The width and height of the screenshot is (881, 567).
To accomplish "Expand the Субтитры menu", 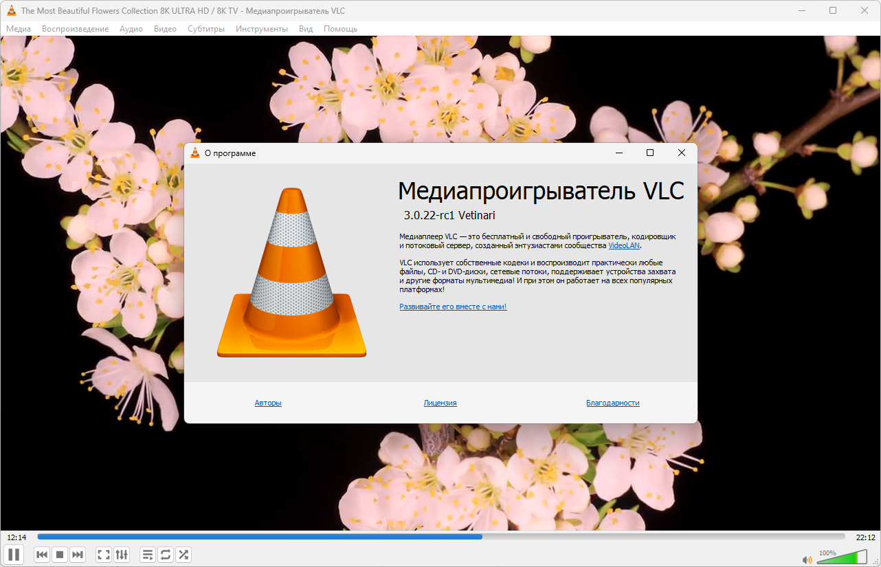I will [205, 29].
